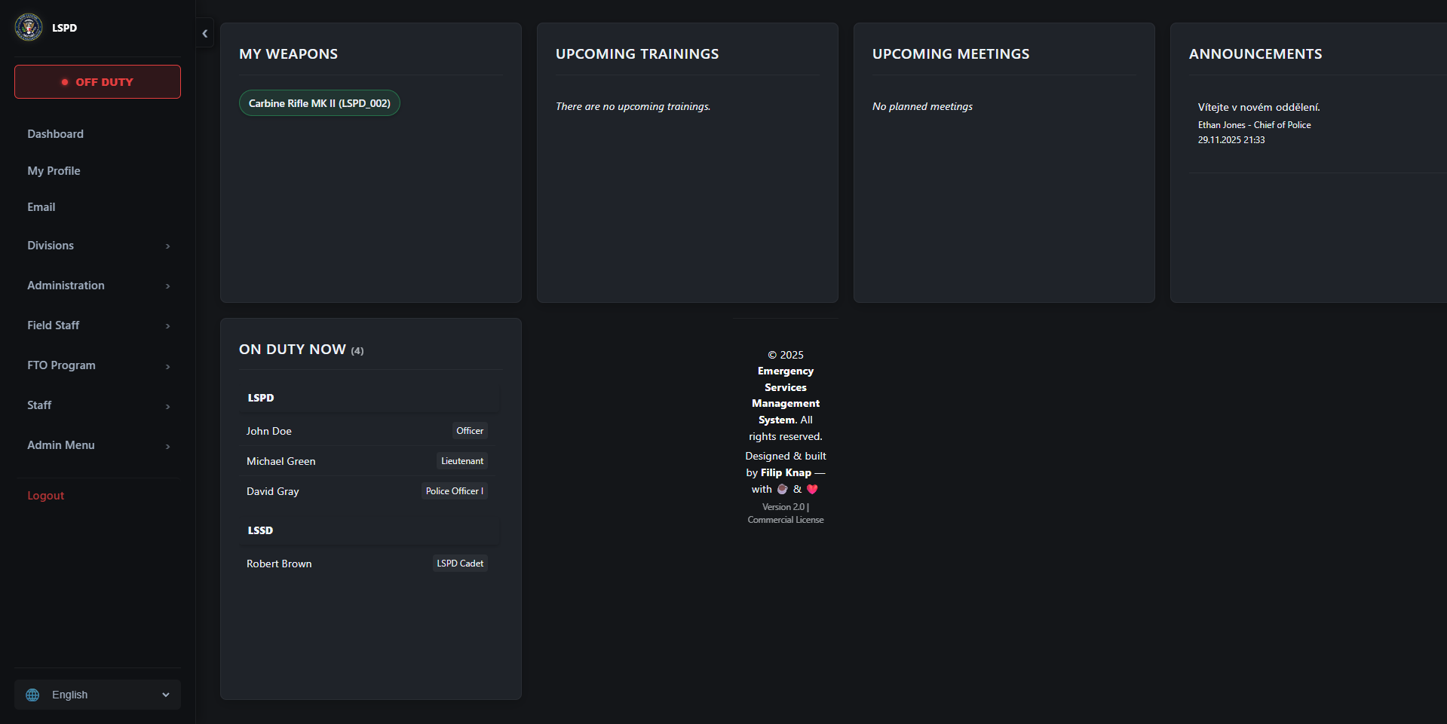1447x724 pixels.
Task: Expand the Field Staff submenu
Action: [x=97, y=325]
